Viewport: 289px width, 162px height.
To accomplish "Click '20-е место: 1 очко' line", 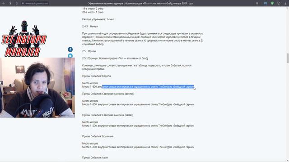I will point(93,12).
